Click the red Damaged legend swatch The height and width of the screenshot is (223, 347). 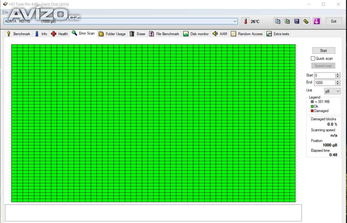coord(312,111)
